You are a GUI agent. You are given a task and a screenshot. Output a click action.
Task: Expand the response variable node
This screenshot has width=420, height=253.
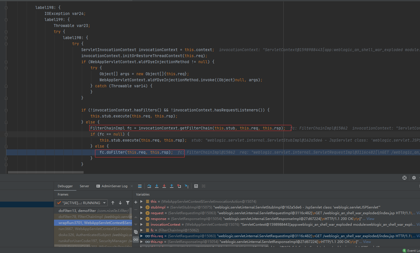[x=142, y=219]
